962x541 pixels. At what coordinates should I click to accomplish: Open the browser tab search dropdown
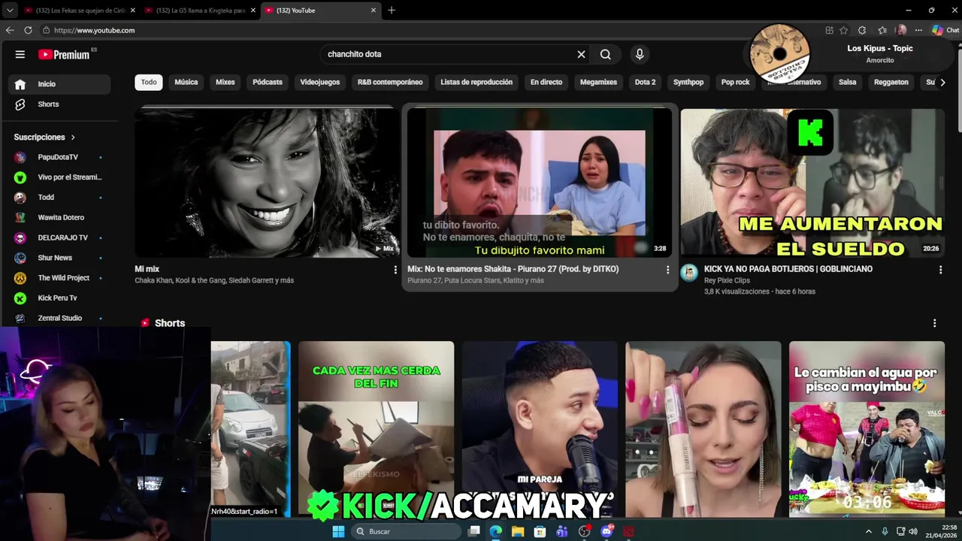tap(9, 11)
